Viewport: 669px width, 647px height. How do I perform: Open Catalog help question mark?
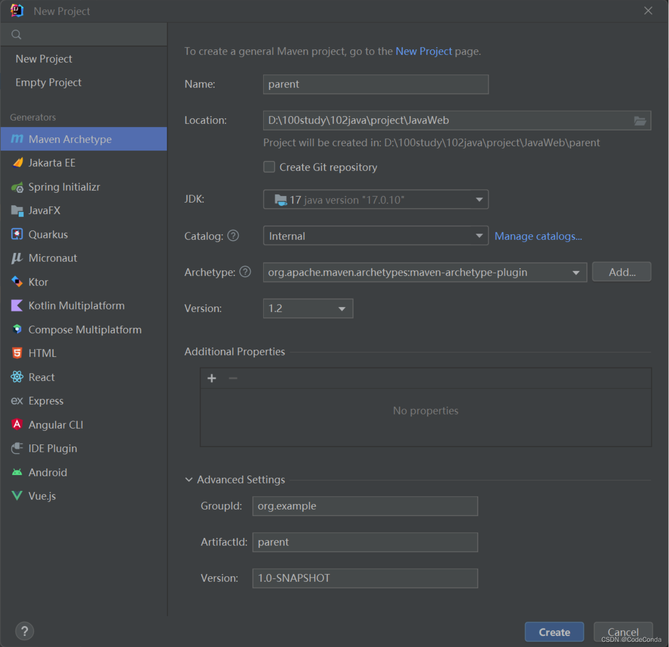point(233,236)
